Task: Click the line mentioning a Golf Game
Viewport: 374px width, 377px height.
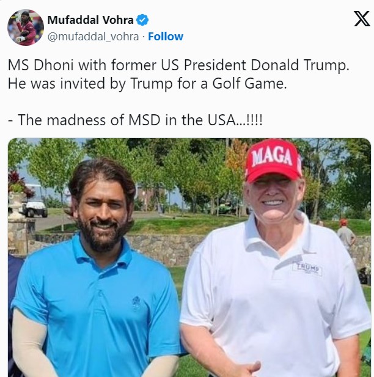Action: (x=147, y=84)
